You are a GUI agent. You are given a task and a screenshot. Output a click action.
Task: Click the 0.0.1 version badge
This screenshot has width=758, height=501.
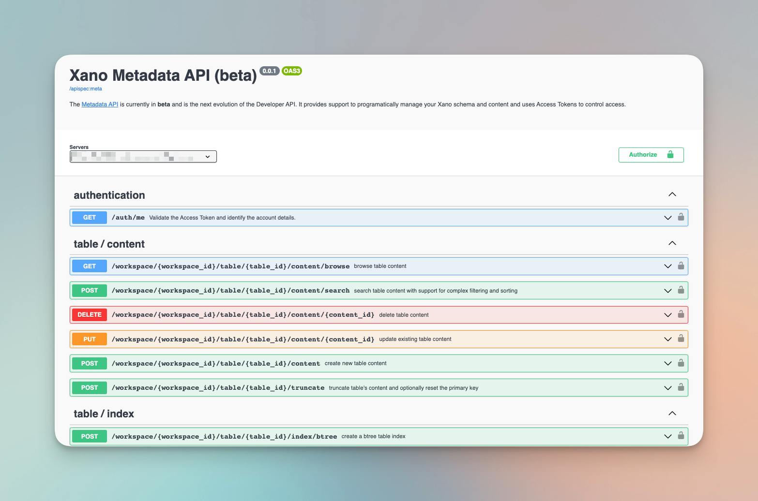(x=269, y=71)
